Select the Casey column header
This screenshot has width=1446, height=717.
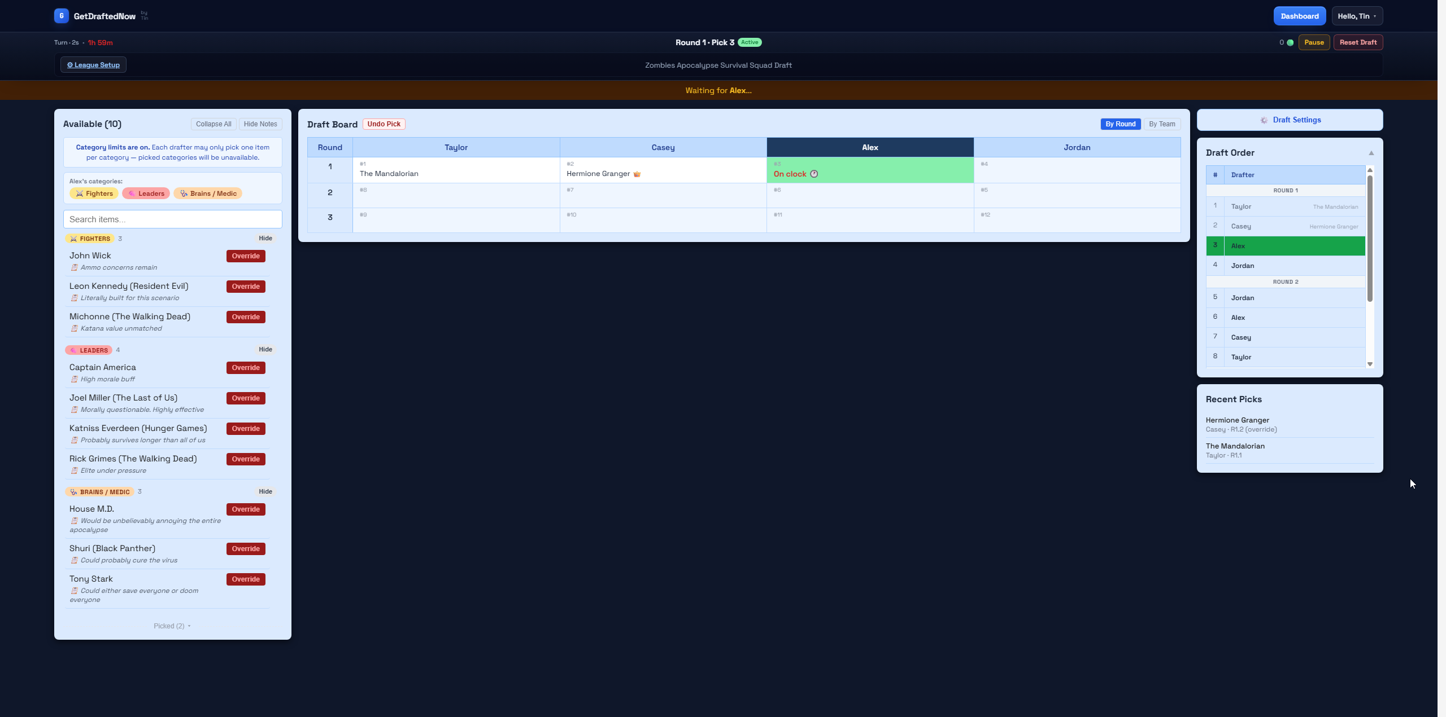[663, 147]
